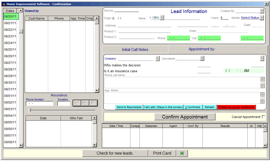Switch to Appointment by tab
Image resolution: width=270 pixels, height=161 pixels.
coord(202,49)
